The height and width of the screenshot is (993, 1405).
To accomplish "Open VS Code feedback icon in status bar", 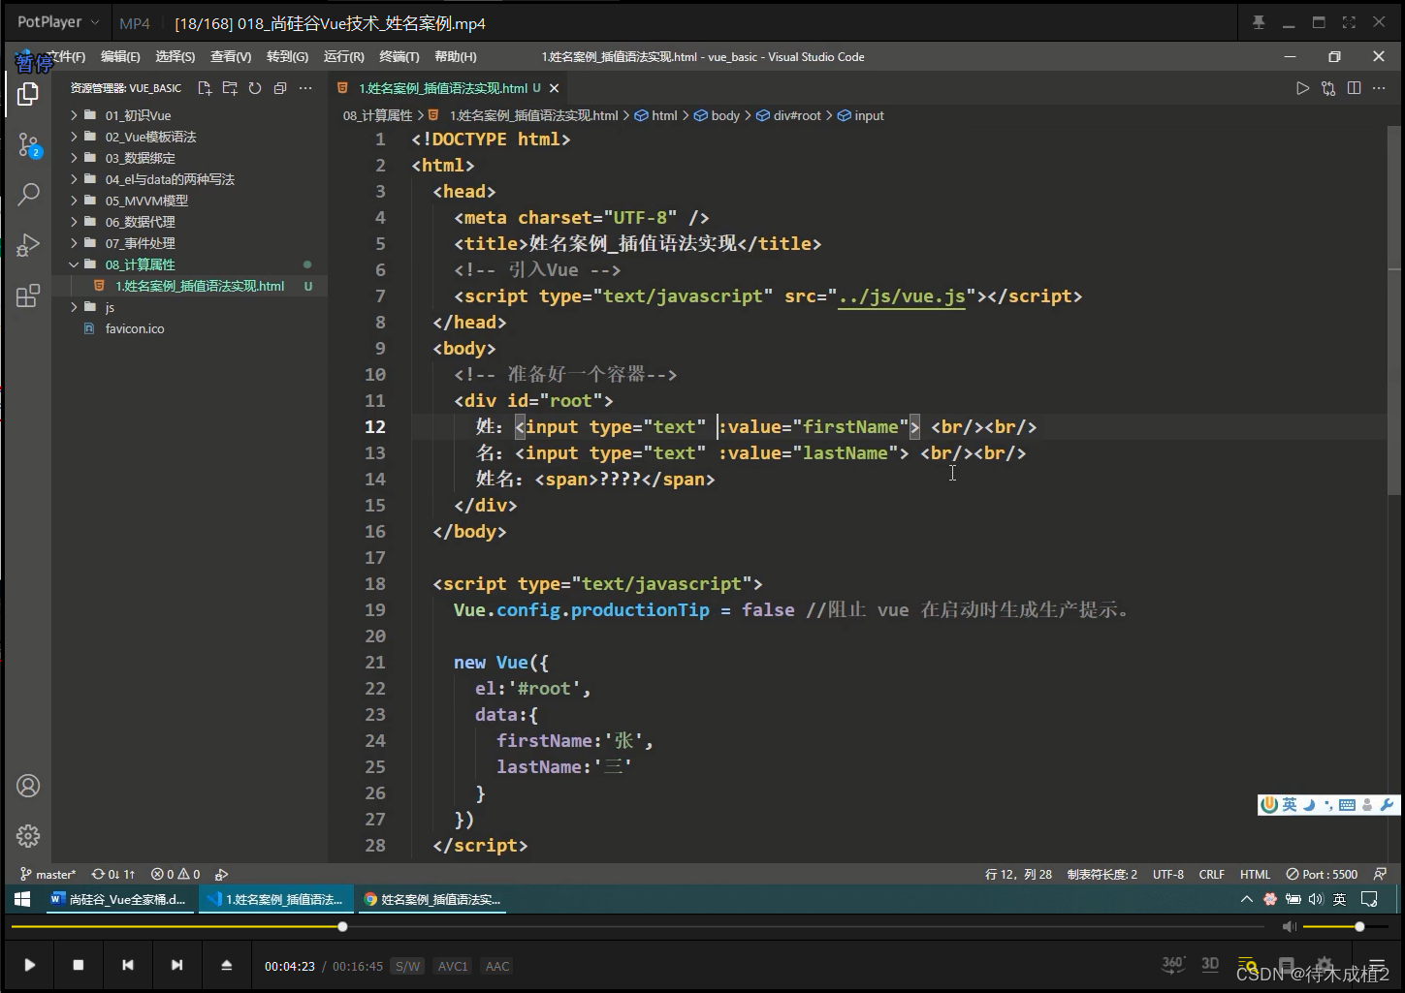I will 1380,874.
